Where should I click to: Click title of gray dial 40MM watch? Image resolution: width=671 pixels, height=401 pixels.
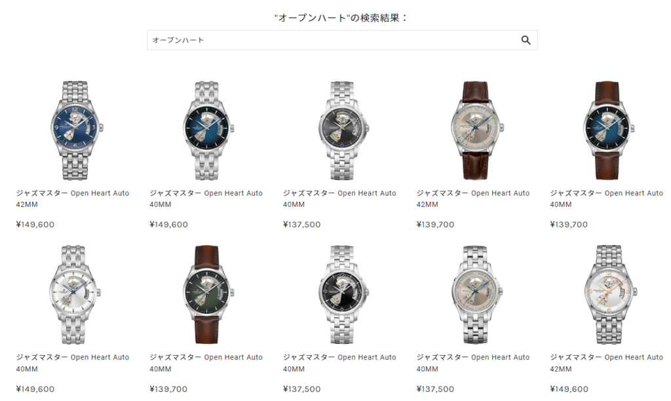340,199
